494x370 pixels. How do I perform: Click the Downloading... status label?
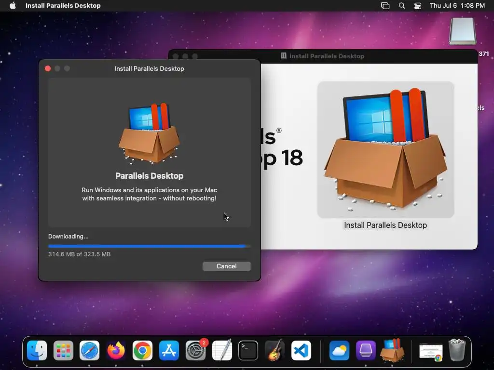point(69,236)
